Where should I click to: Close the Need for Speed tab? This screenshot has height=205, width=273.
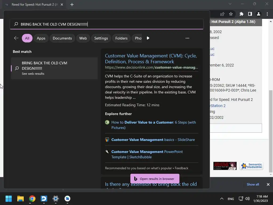click(x=62, y=5)
